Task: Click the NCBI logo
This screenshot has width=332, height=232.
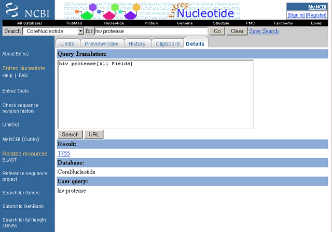Action: point(27,10)
